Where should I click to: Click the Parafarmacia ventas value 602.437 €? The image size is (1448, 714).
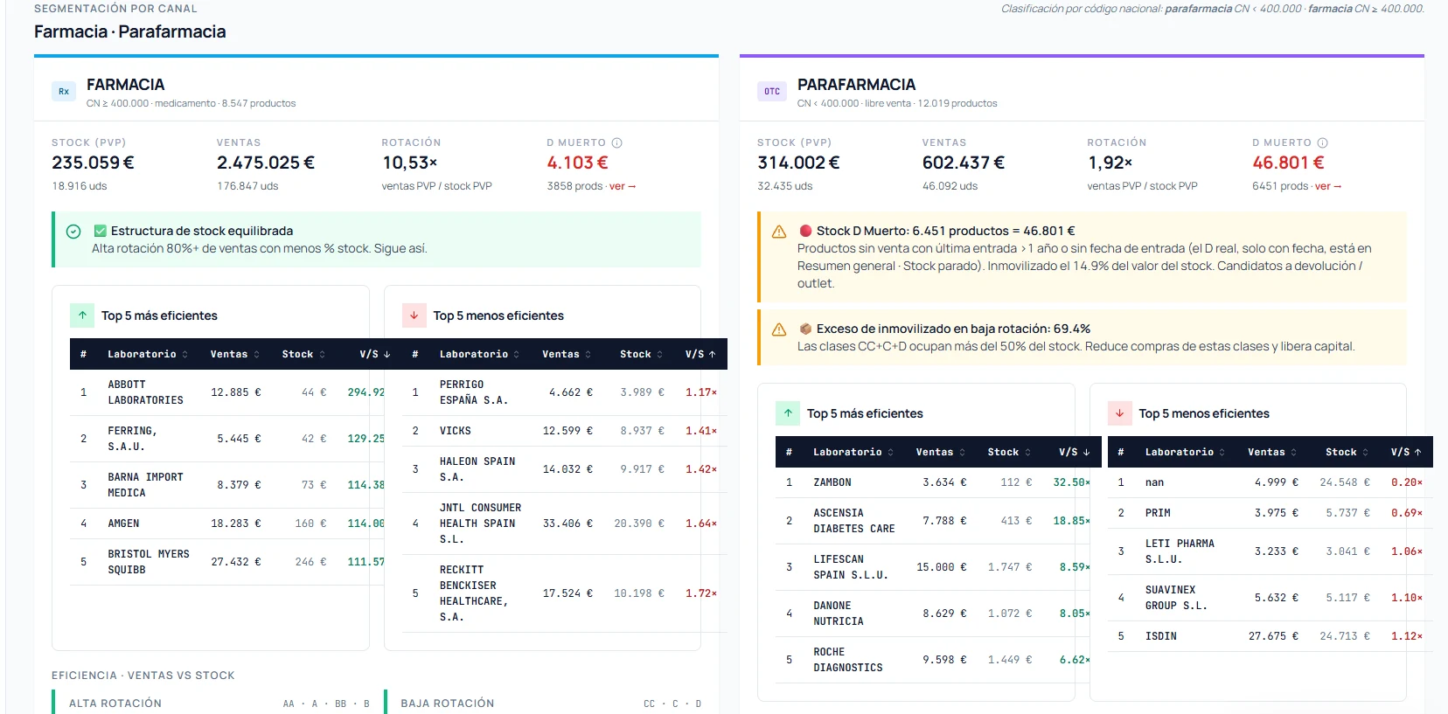click(964, 163)
